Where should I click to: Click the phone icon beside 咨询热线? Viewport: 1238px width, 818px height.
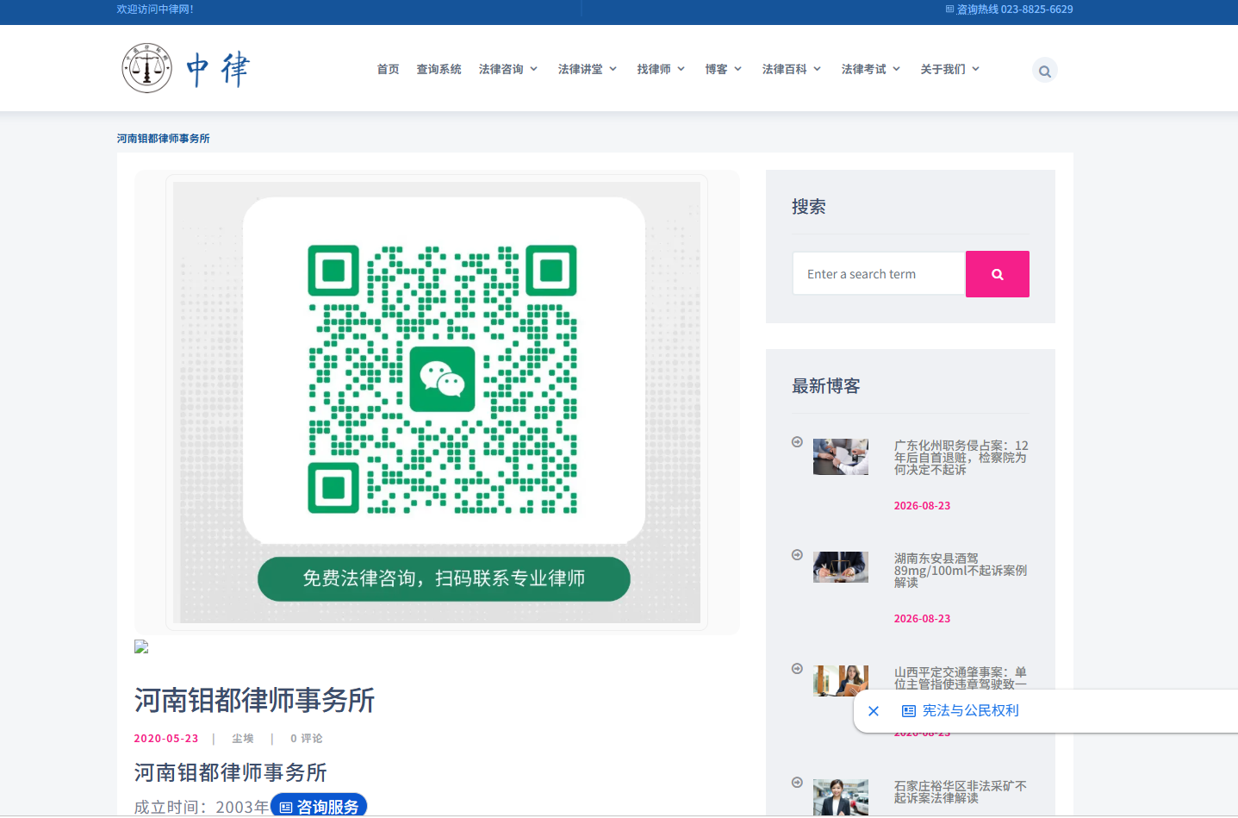tap(950, 9)
